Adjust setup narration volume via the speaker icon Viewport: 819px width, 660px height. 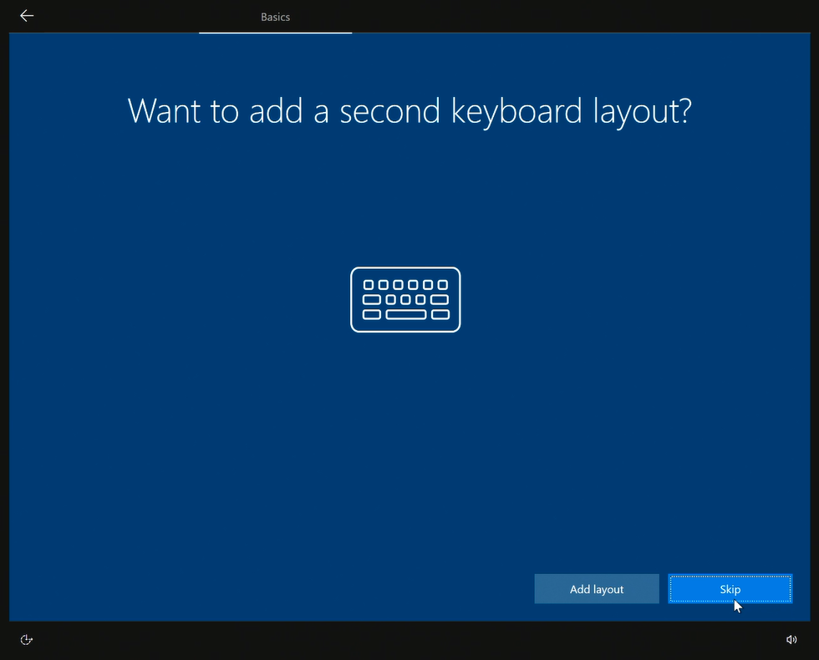click(791, 640)
